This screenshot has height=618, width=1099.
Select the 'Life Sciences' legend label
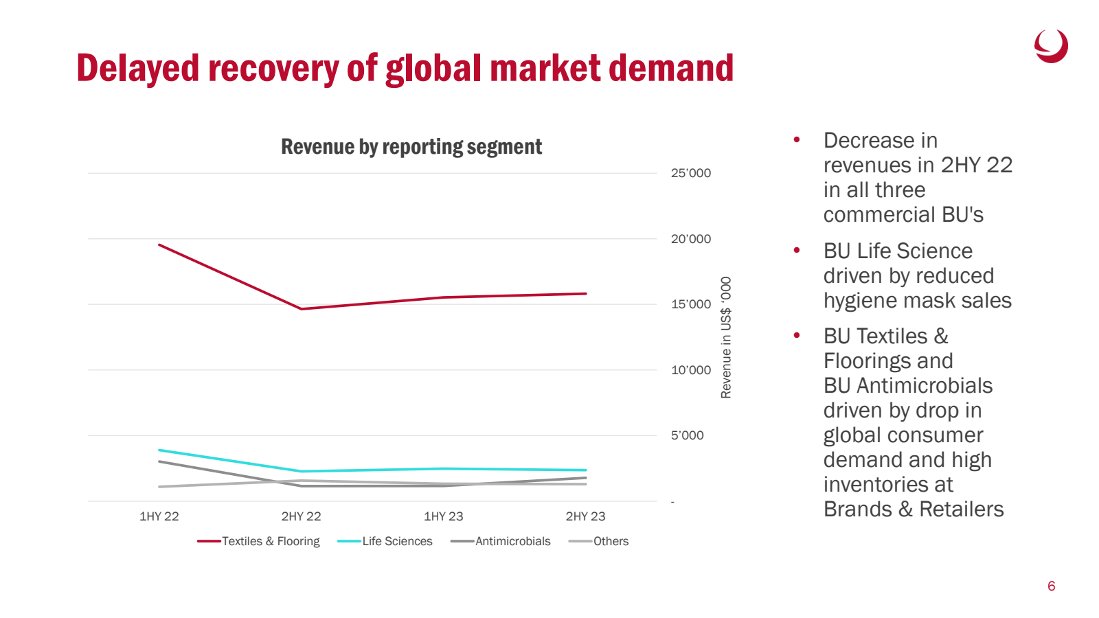click(x=398, y=541)
